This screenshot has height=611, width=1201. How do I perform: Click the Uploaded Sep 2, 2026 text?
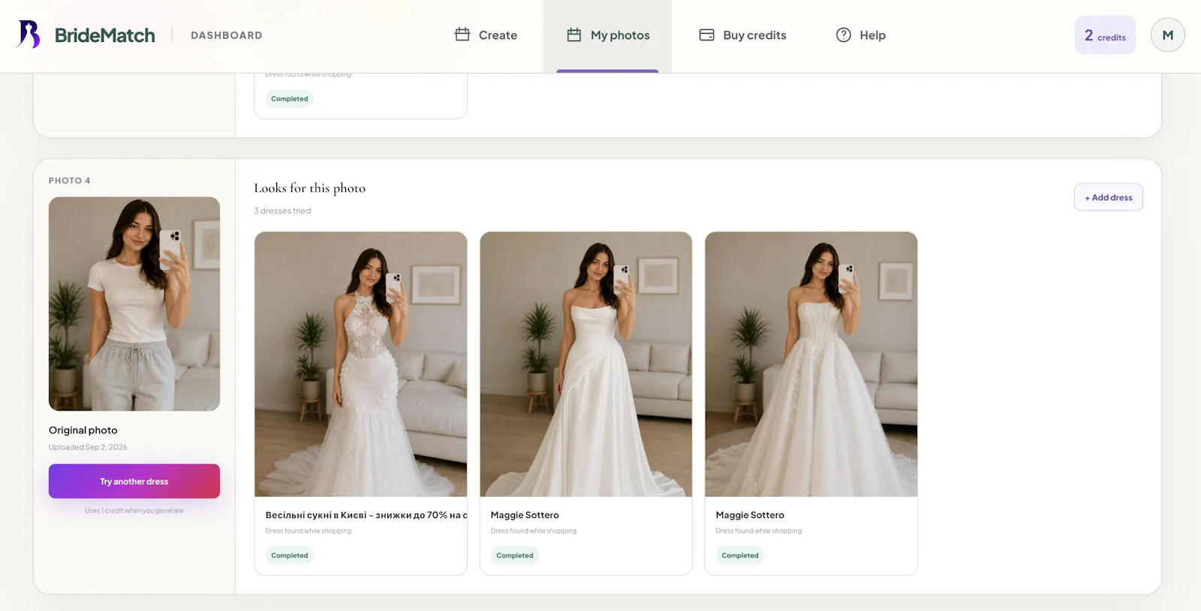click(88, 447)
